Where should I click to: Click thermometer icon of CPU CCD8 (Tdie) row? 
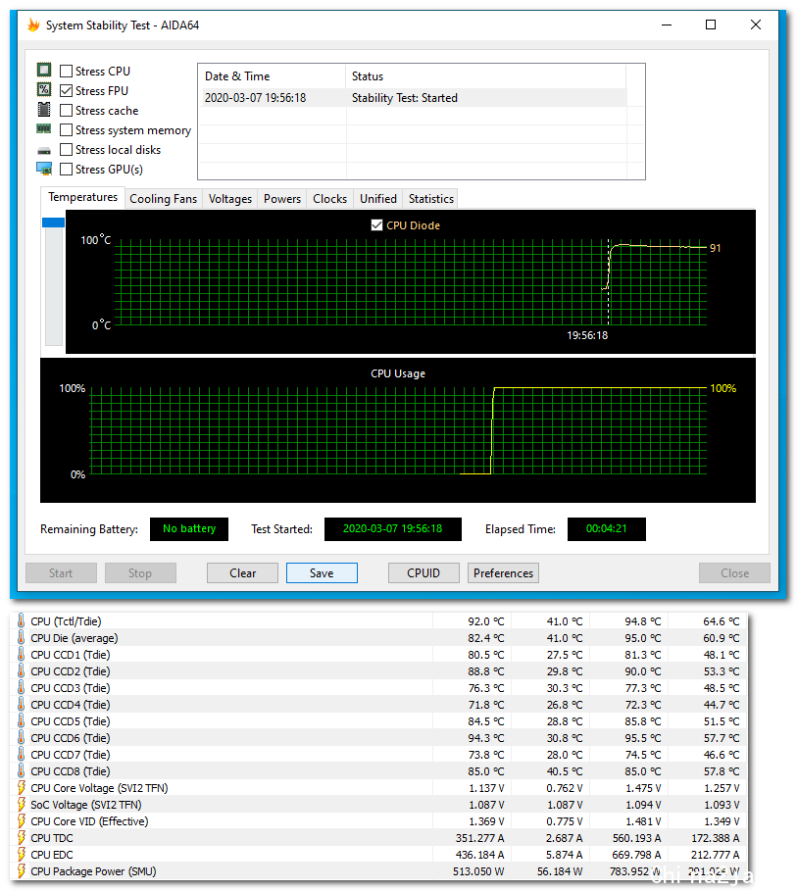pyautogui.click(x=21, y=770)
